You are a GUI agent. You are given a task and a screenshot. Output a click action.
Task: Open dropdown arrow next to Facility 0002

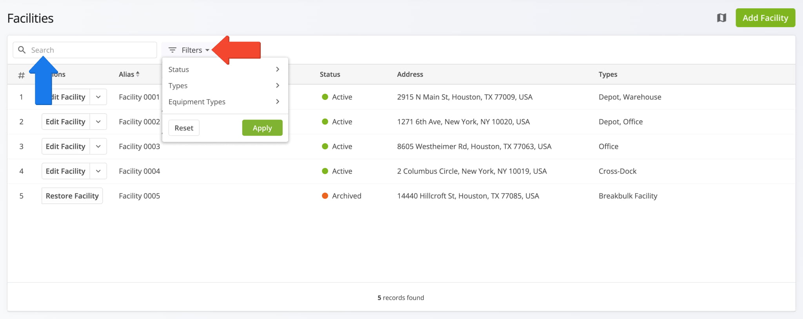click(98, 121)
